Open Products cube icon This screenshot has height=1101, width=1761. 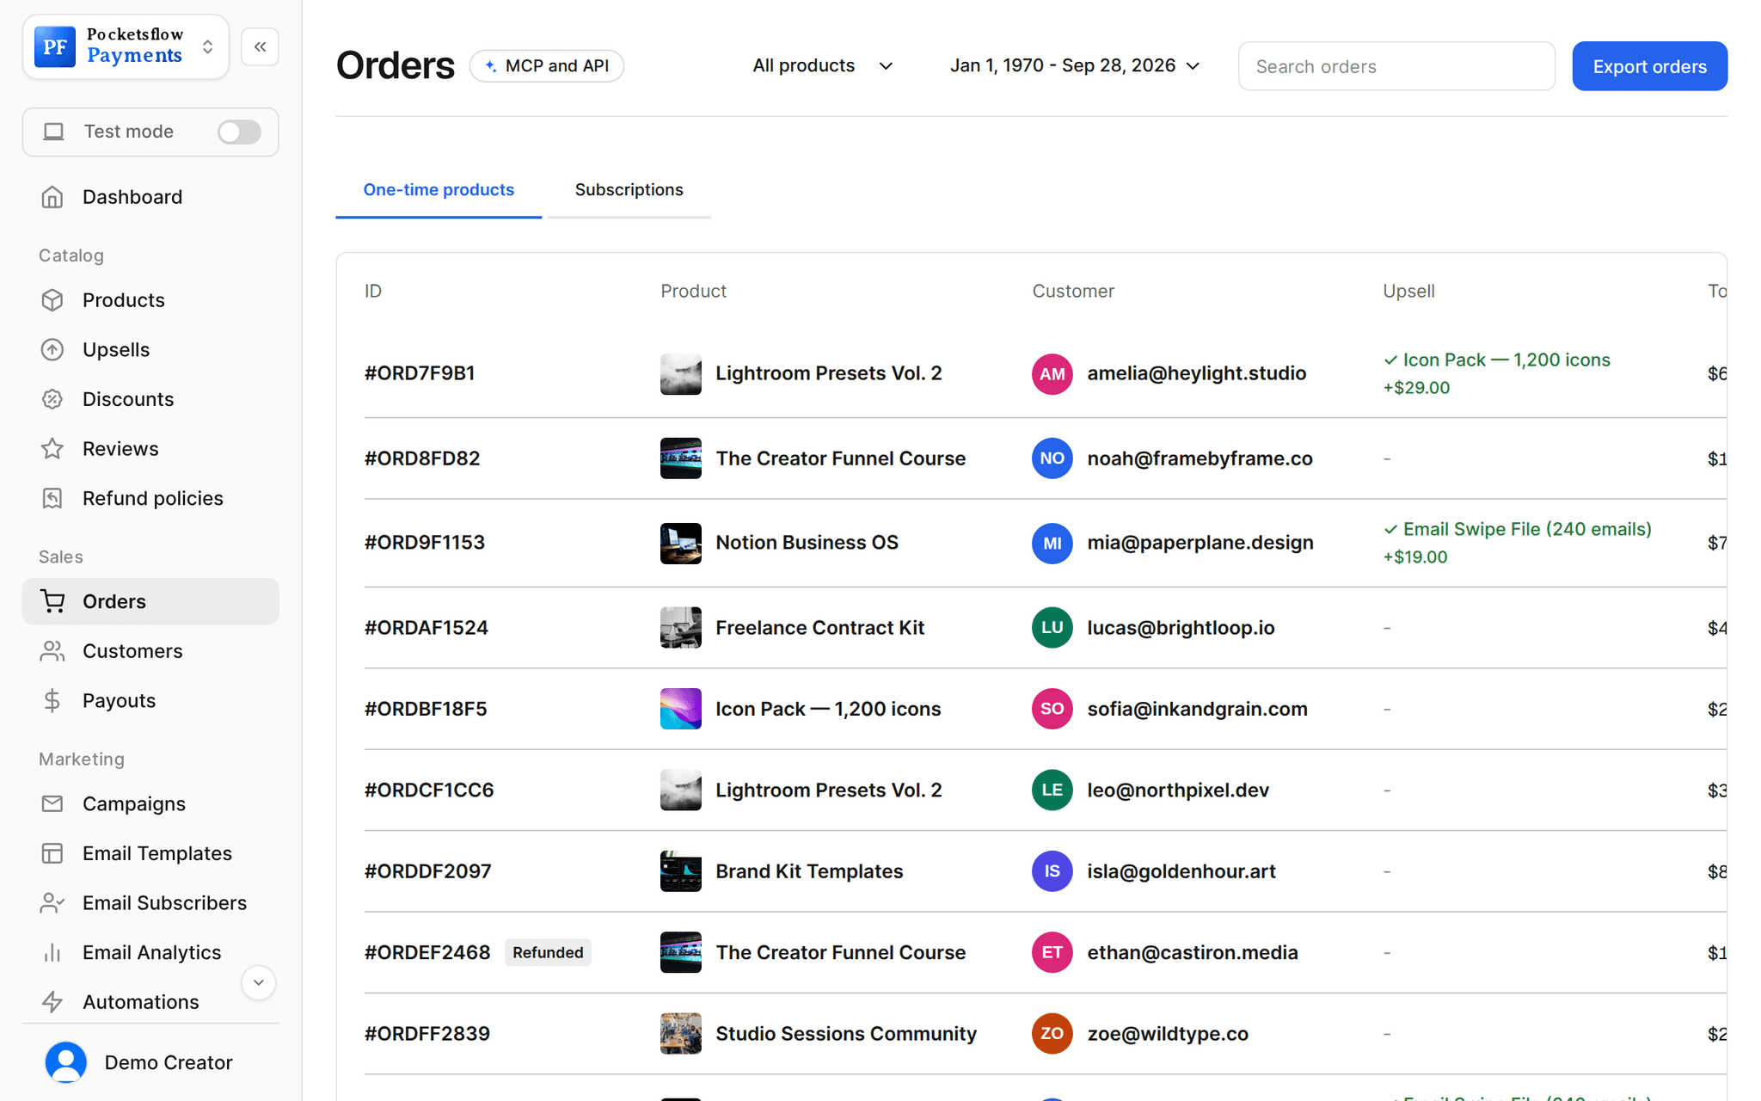(52, 300)
